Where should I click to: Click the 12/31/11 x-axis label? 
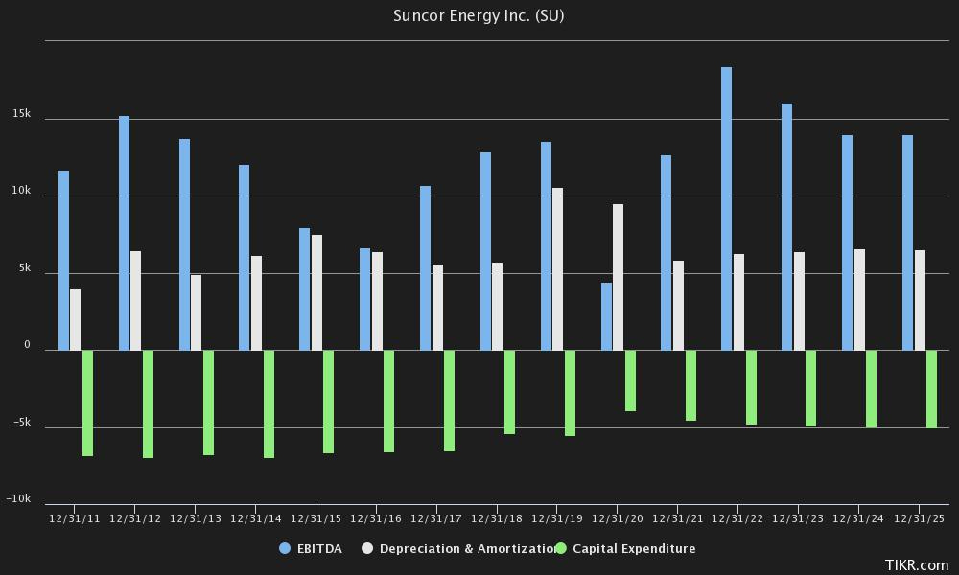(75, 518)
